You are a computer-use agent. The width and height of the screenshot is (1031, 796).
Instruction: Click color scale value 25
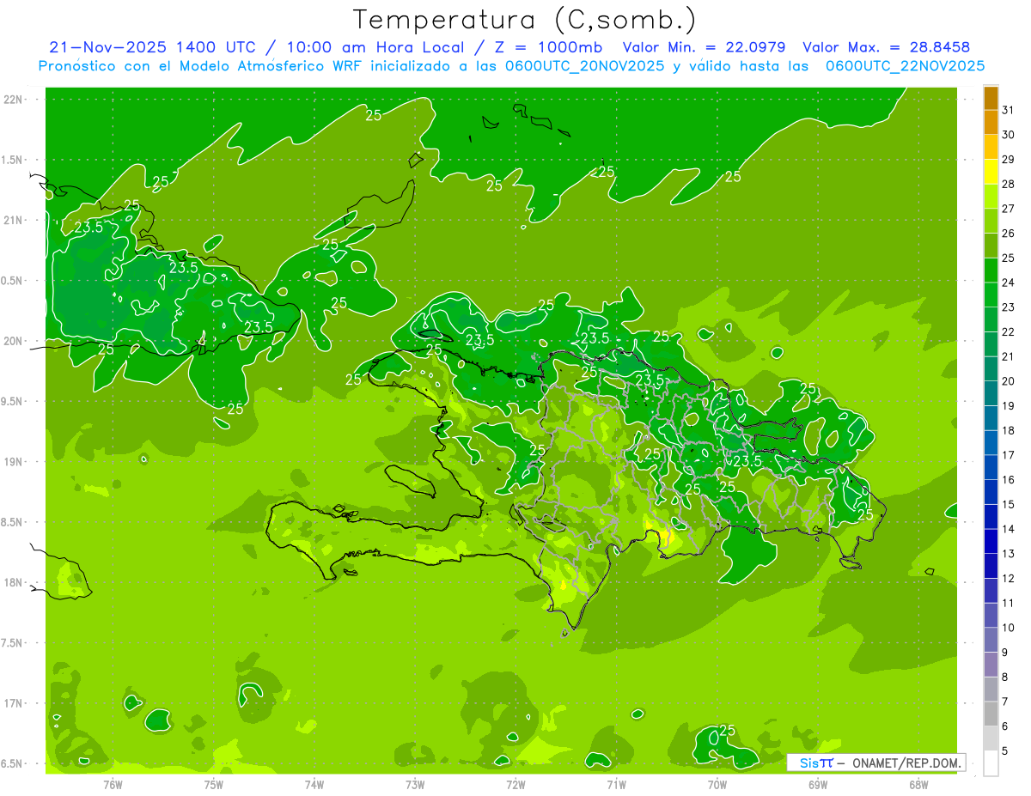point(1009,258)
